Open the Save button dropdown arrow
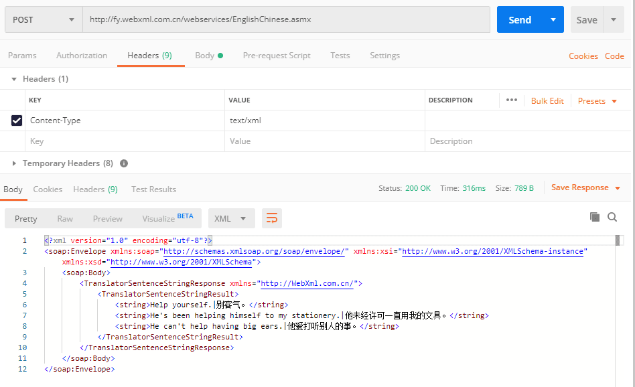 [614, 20]
